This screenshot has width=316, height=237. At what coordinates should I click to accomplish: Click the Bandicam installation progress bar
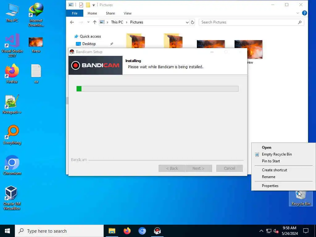point(157,89)
